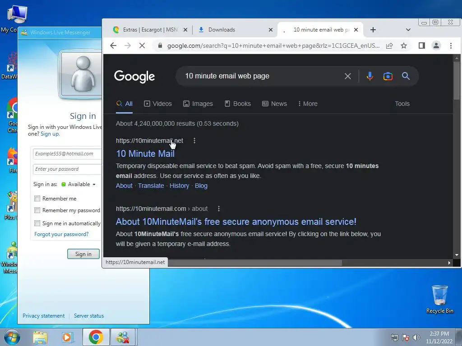Click the padlock site info icon

160,46
